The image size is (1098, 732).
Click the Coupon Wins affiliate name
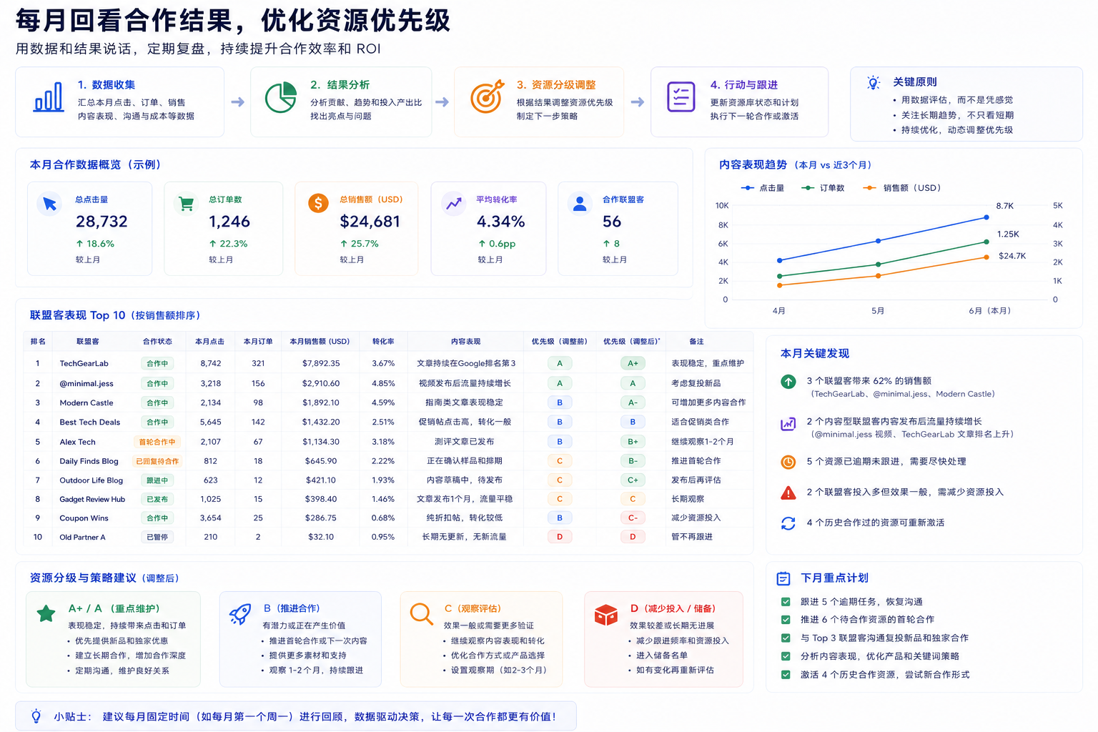coord(84,518)
